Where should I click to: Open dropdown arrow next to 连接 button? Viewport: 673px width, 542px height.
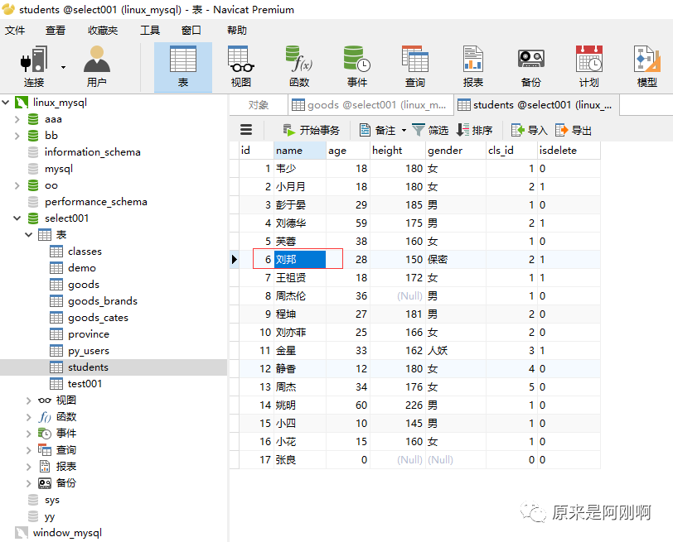63,67
